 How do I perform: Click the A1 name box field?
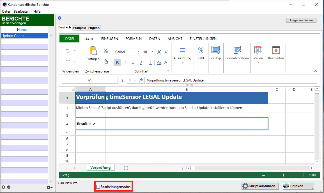coord(90,80)
